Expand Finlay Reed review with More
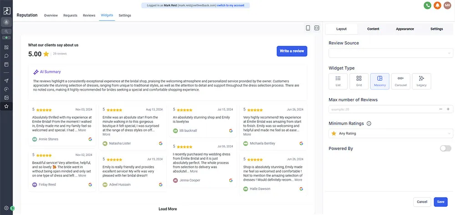 (x=82, y=176)
